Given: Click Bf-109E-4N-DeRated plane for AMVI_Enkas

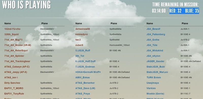Looking at the screenshot, I should (x=120, y=78).
